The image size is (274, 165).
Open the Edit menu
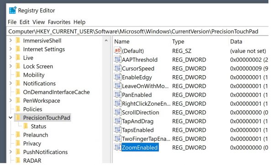[25, 22]
